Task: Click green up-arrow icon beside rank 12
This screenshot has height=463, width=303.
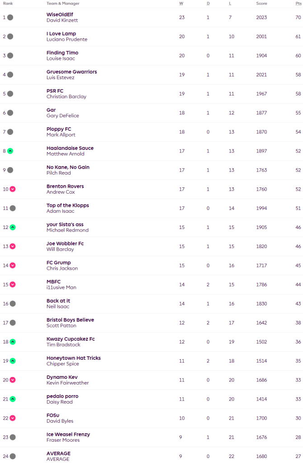Action: pyautogui.click(x=13, y=227)
